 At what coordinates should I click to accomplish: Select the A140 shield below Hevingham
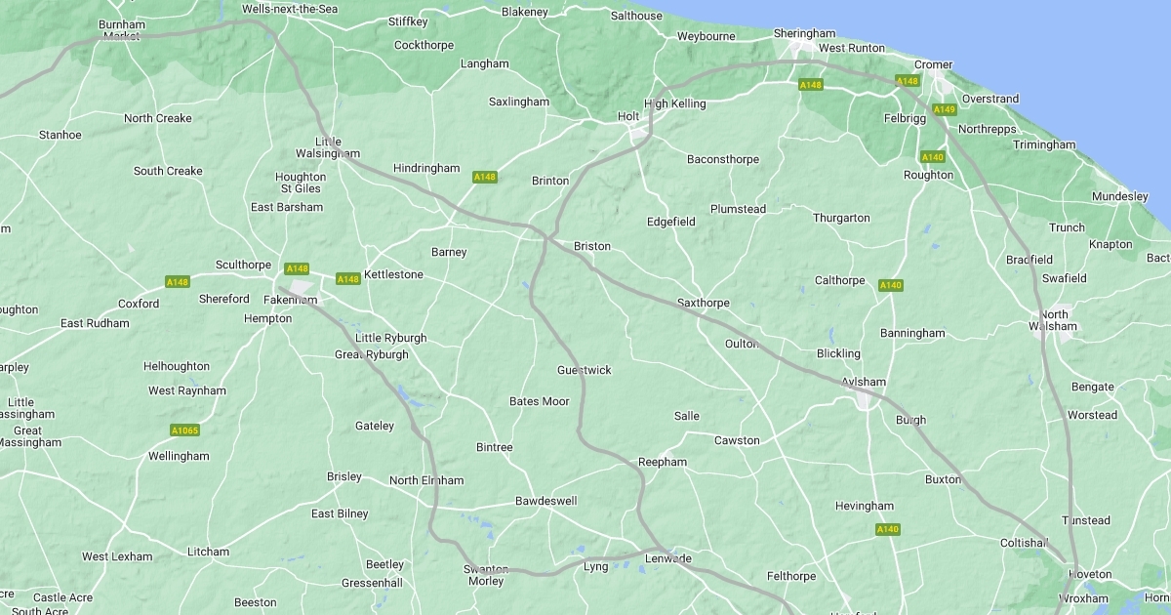[887, 529]
